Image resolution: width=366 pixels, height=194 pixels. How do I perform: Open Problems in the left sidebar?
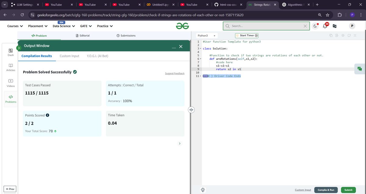(x=11, y=99)
